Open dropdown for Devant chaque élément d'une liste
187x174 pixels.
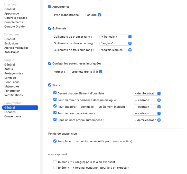[x=147, y=94]
